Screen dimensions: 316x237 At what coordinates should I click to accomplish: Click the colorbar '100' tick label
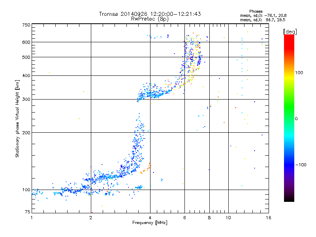pyautogui.click(x=299, y=73)
